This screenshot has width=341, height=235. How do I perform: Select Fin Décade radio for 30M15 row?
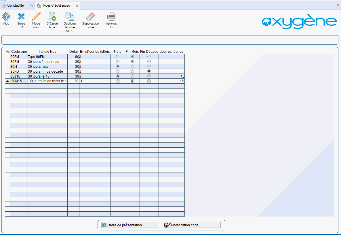pos(149,81)
